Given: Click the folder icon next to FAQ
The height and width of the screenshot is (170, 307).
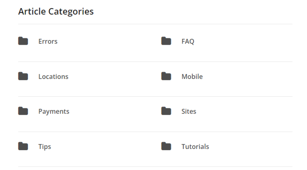Looking at the screenshot, I should pyautogui.click(x=166, y=41).
